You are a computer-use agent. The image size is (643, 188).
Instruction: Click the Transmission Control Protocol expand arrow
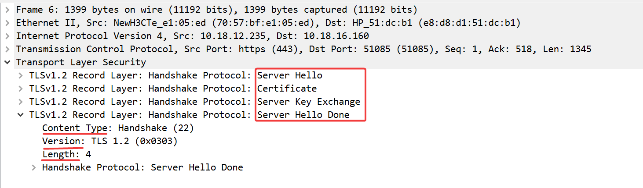[x=7, y=49]
